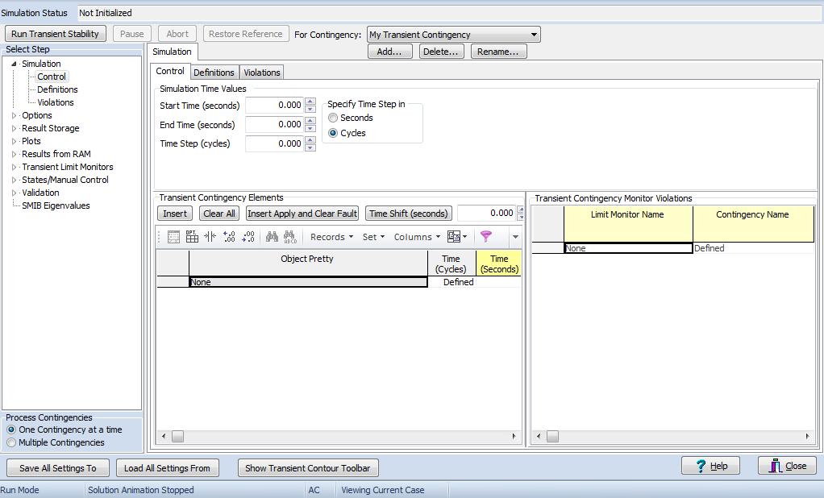Viewport: 824px width, 498px height.
Task: Click Show Transient Contour Toolbar
Action: [308, 468]
